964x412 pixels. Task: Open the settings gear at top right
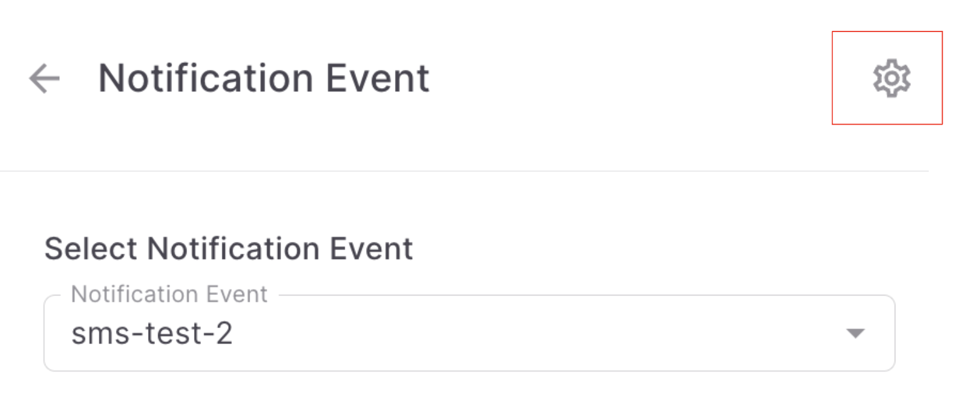tap(891, 79)
